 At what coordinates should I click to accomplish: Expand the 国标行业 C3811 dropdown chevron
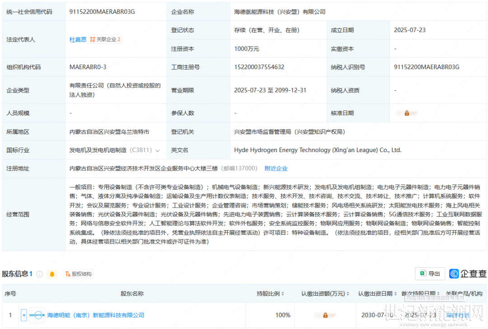158,150
